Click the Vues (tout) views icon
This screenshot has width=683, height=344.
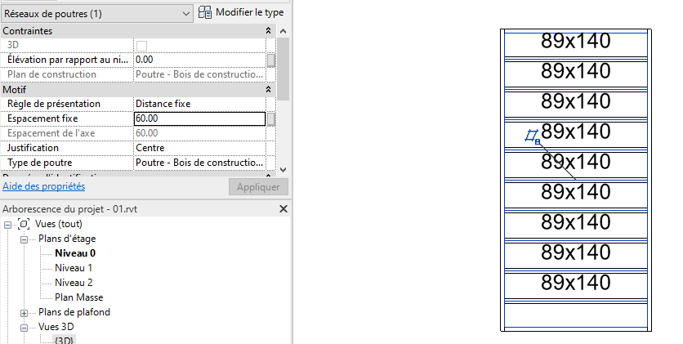tap(24, 224)
